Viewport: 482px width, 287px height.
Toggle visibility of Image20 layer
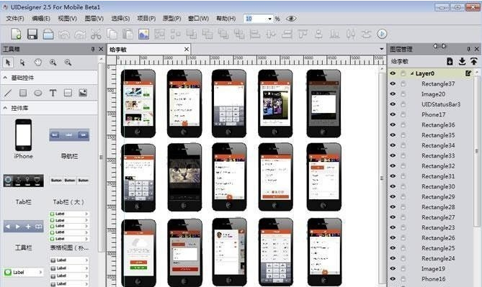(x=393, y=94)
